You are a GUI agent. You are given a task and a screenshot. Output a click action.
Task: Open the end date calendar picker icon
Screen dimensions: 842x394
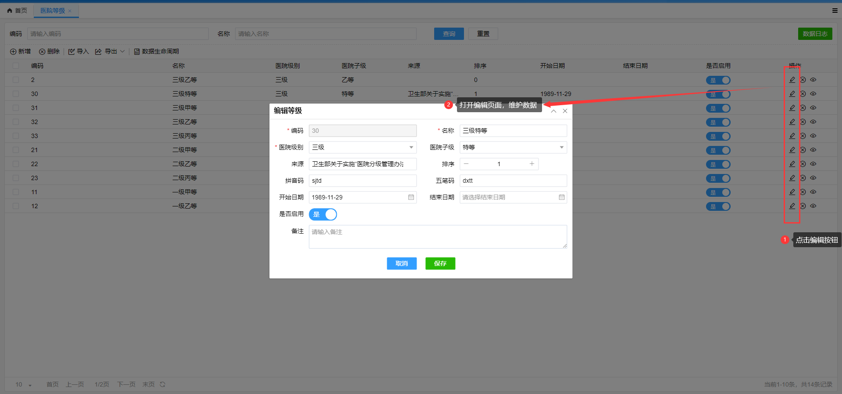coord(561,197)
